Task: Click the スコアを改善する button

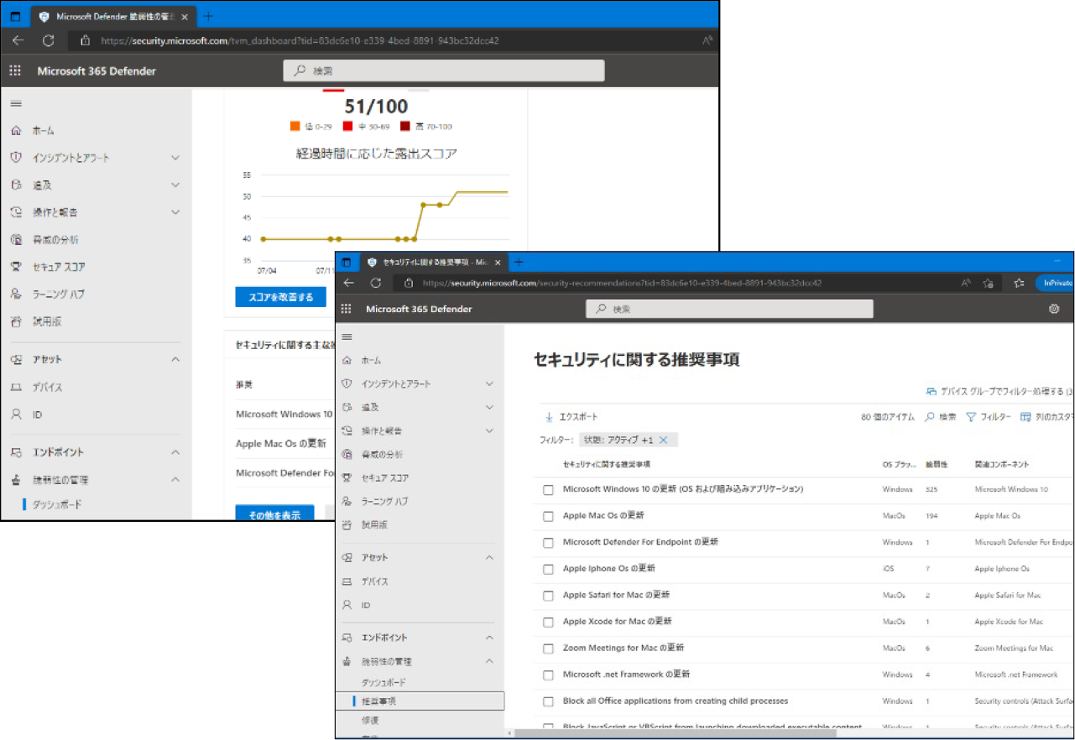Action: pyautogui.click(x=280, y=297)
